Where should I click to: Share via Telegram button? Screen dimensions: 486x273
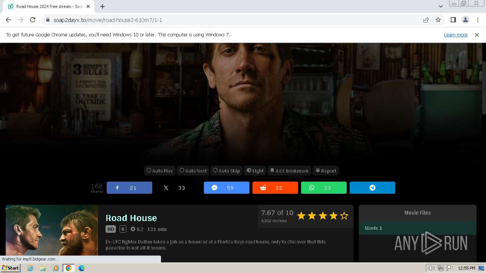(x=372, y=188)
